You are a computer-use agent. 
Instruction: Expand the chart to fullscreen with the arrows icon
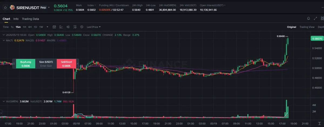point(315,19)
